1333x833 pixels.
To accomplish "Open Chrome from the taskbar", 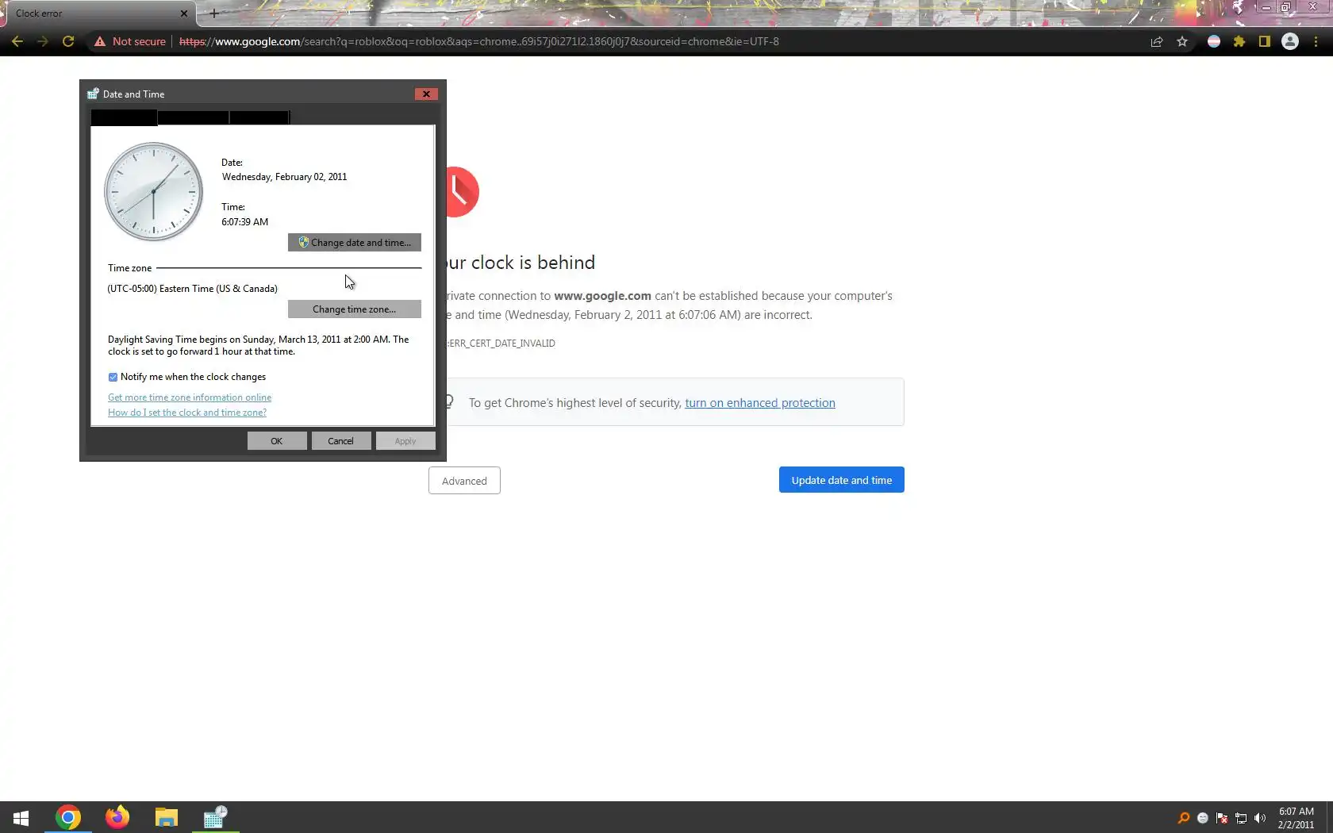I will pyautogui.click(x=68, y=817).
